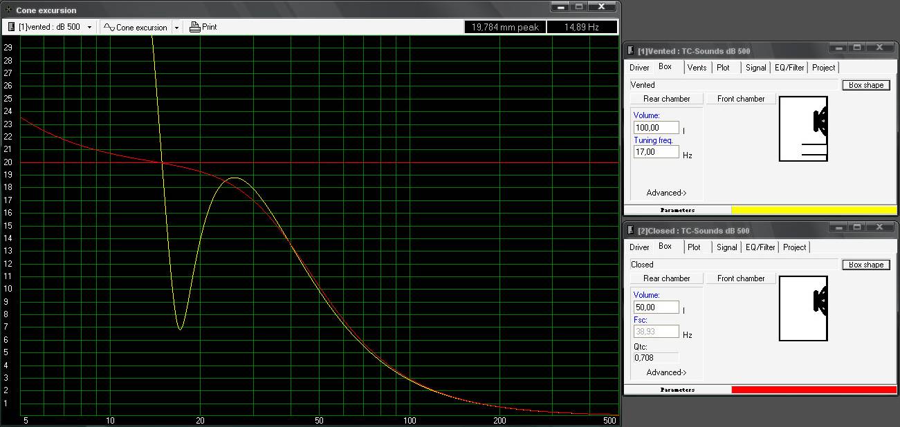This screenshot has height=427, width=900.
Task: Click the Closed window title bar icon
Action: pos(630,230)
